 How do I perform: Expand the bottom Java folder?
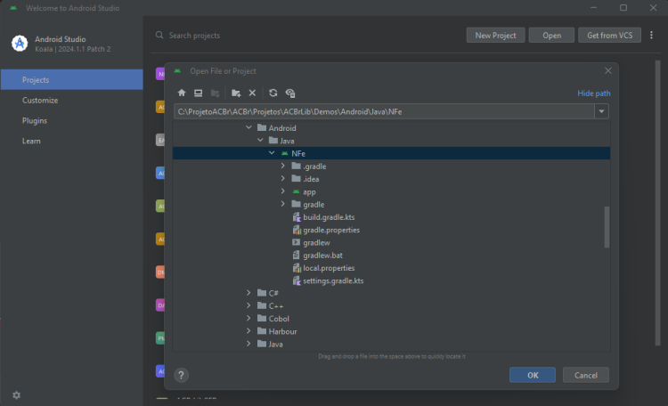coord(248,344)
